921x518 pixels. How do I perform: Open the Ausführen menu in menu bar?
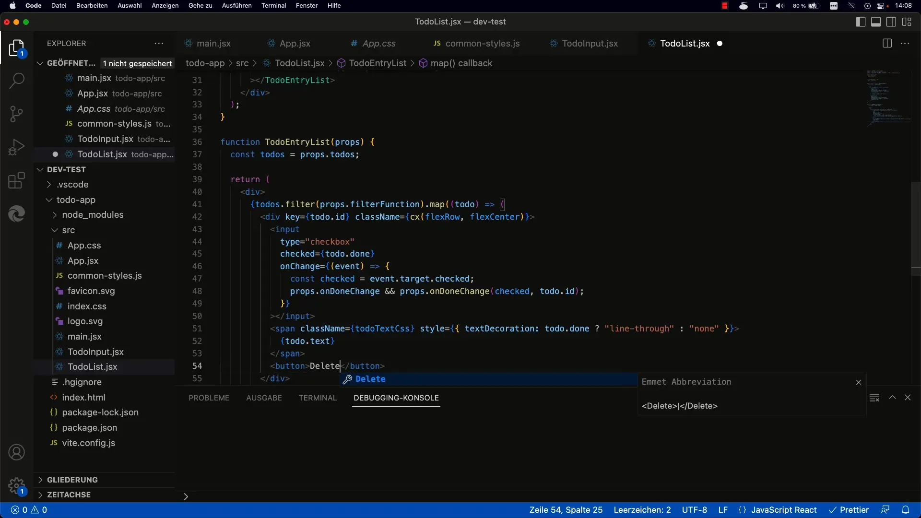click(x=236, y=6)
